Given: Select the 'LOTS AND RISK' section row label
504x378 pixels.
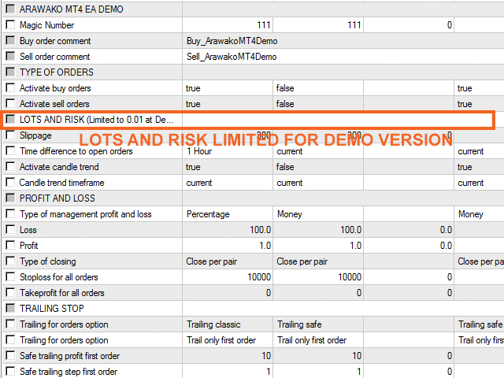Looking at the screenshot, I should tap(96, 120).
